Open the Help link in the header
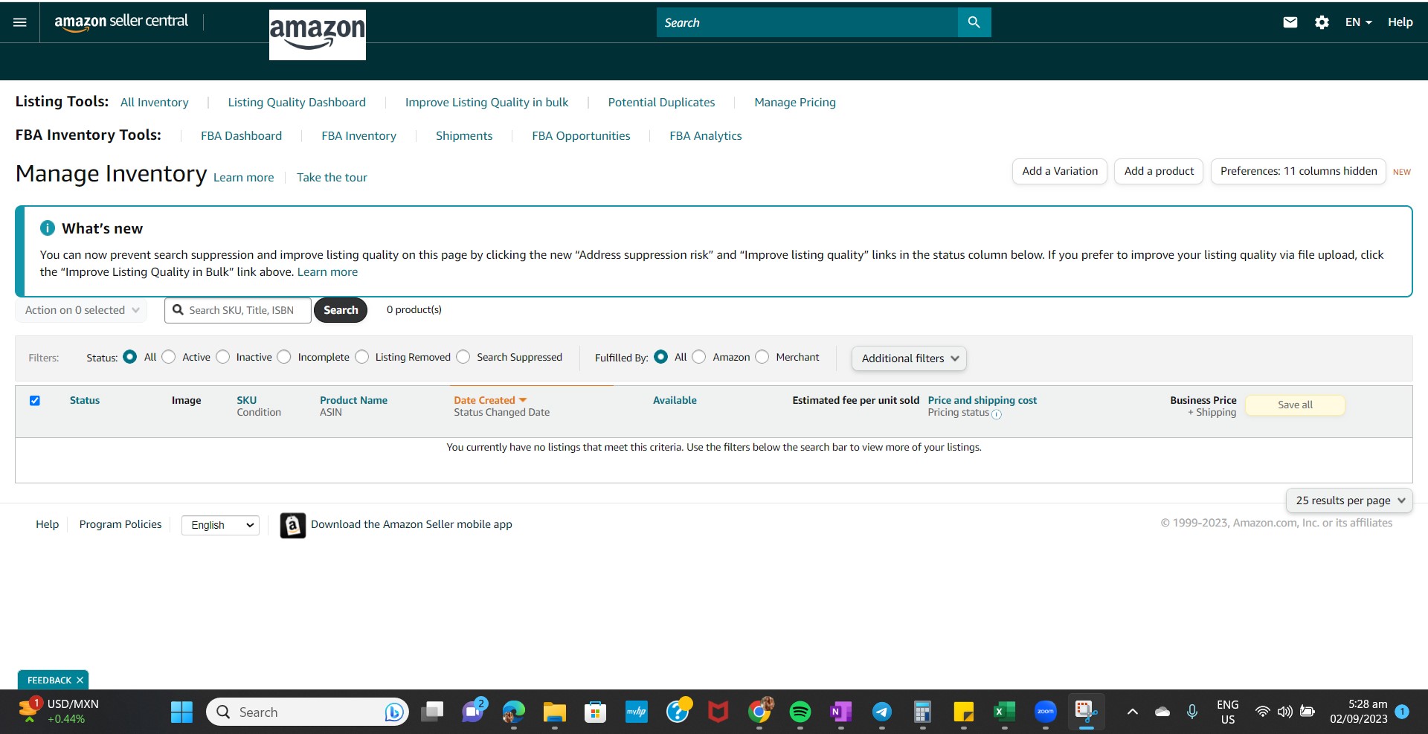This screenshot has height=734, width=1428. click(1400, 22)
